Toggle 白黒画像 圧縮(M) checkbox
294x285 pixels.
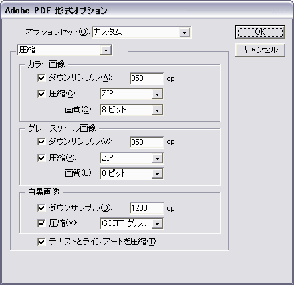[41, 223]
